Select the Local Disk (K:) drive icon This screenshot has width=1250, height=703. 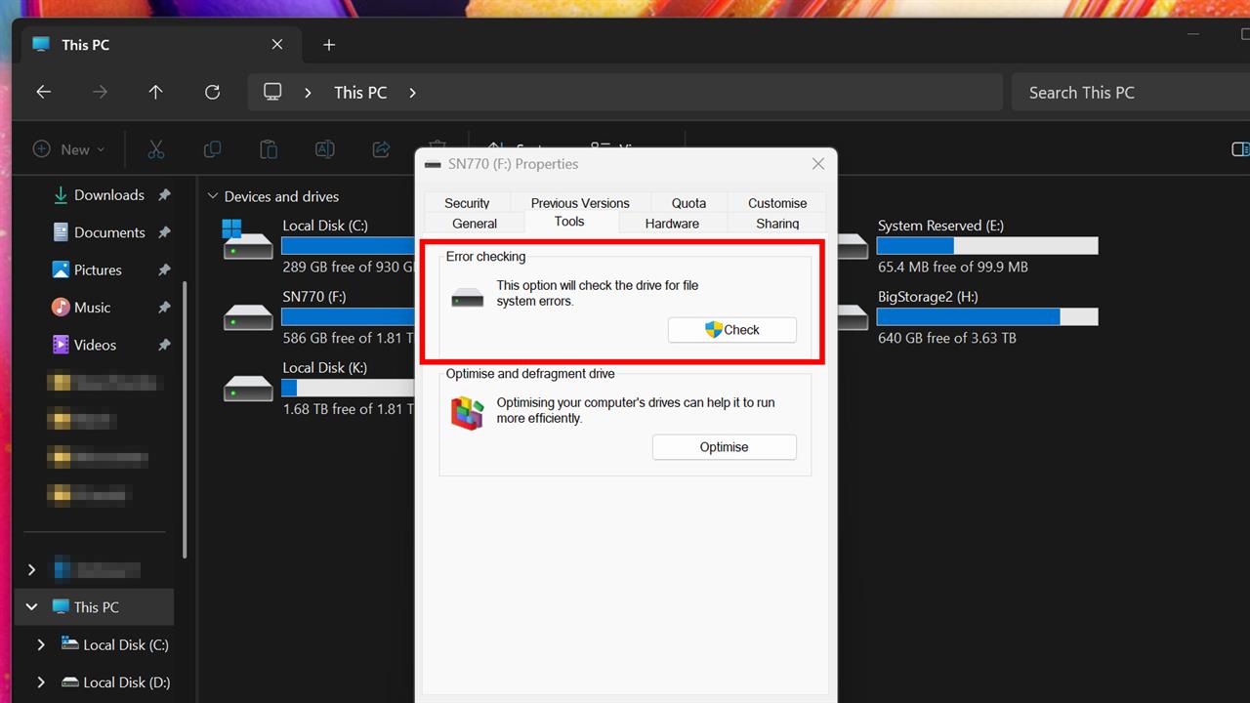[x=248, y=389]
